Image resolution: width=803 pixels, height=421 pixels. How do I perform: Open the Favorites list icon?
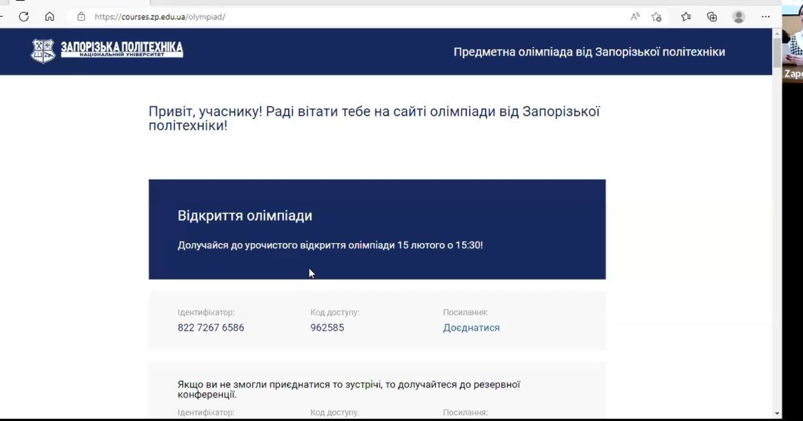tap(686, 17)
